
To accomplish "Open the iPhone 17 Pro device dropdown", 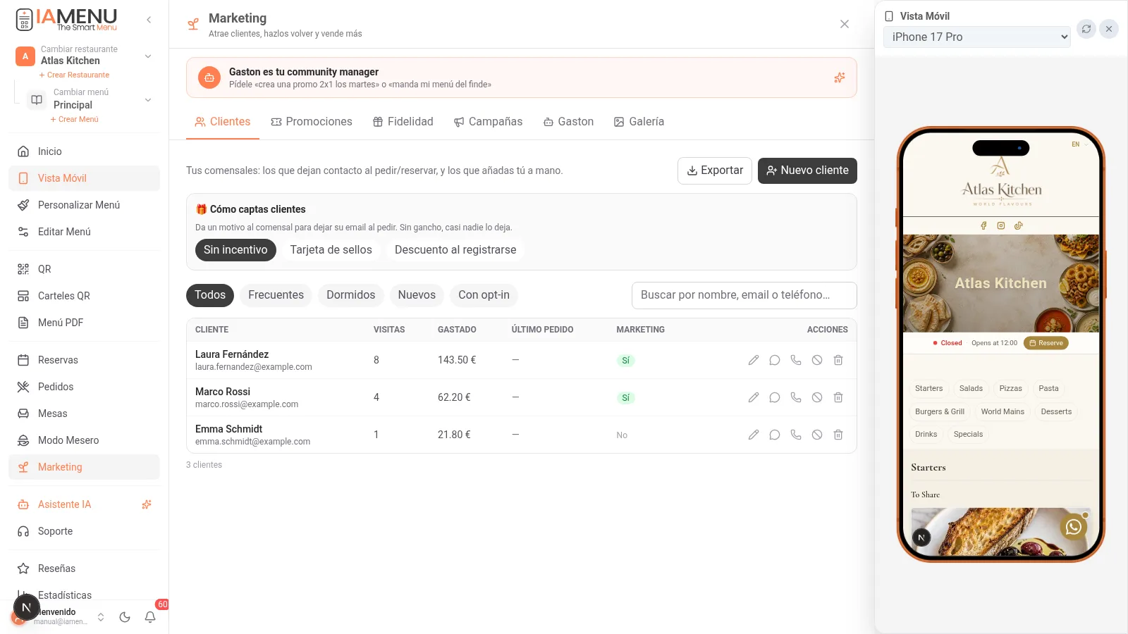I will pos(977,37).
